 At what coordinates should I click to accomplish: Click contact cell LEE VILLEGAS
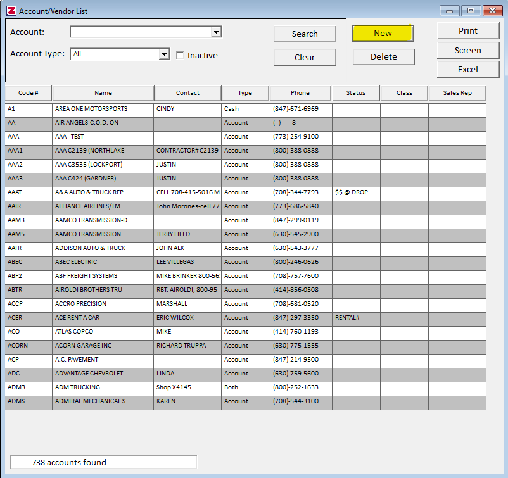point(187,263)
